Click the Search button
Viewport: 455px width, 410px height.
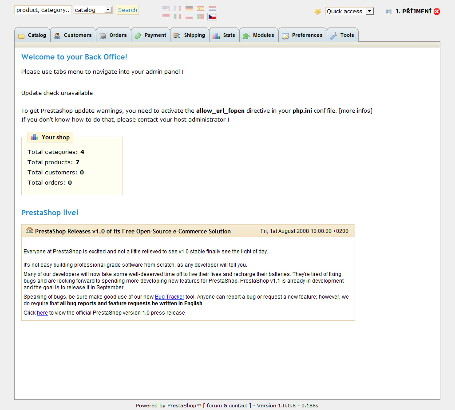(128, 10)
